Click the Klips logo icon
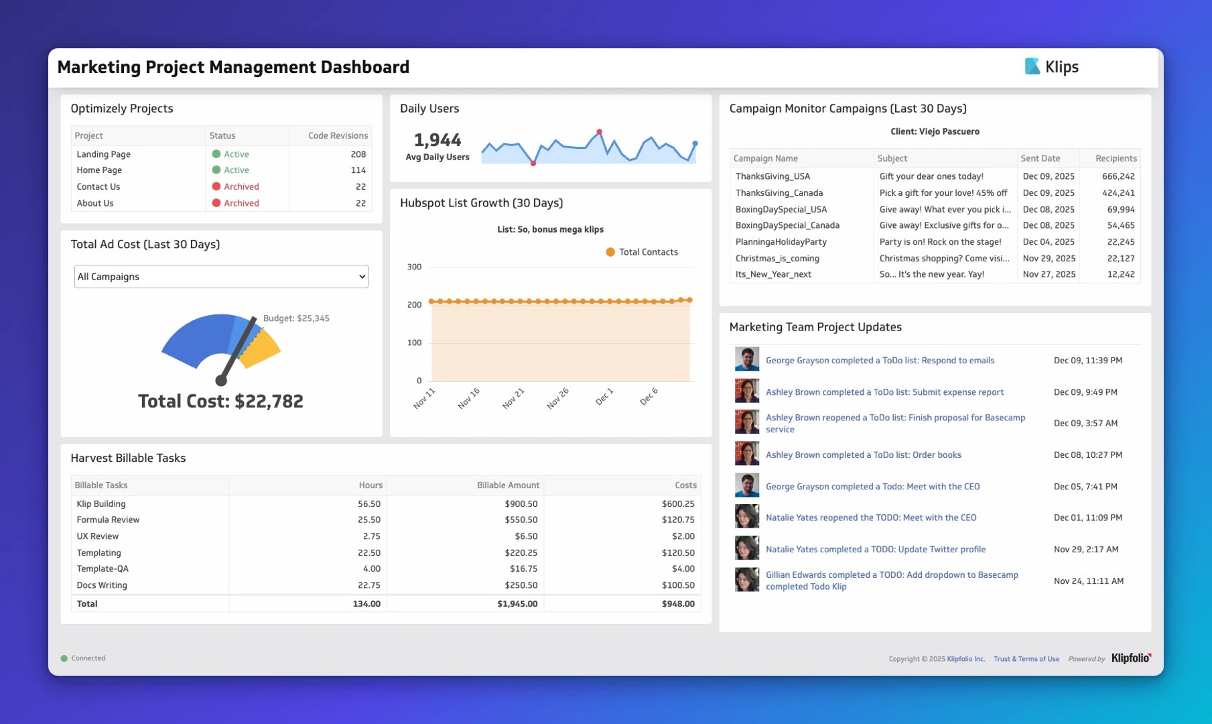The image size is (1212, 724). (x=1032, y=66)
